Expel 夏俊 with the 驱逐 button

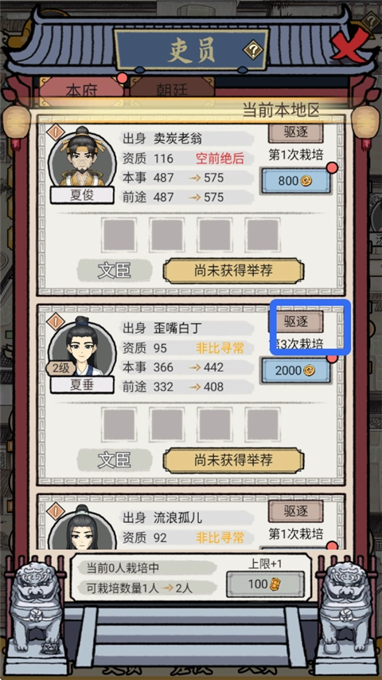tap(296, 132)
